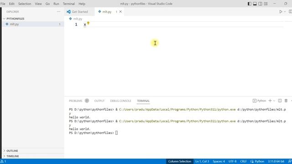The width and height of the screenshot is (292, 164).
Task: Click the mlt.py breadcrumb
Action: click(x=75, y=19)
